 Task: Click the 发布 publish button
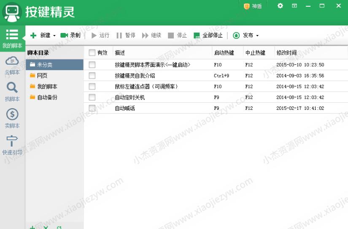pos(243,35)
